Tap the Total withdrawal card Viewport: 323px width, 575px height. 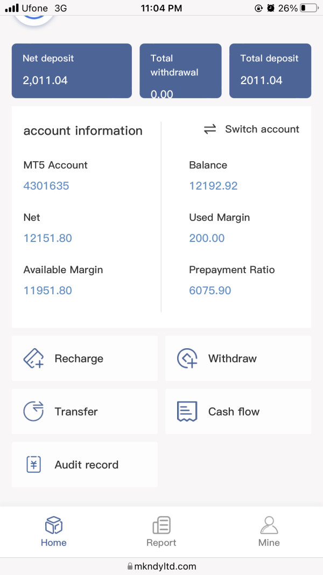180,71
